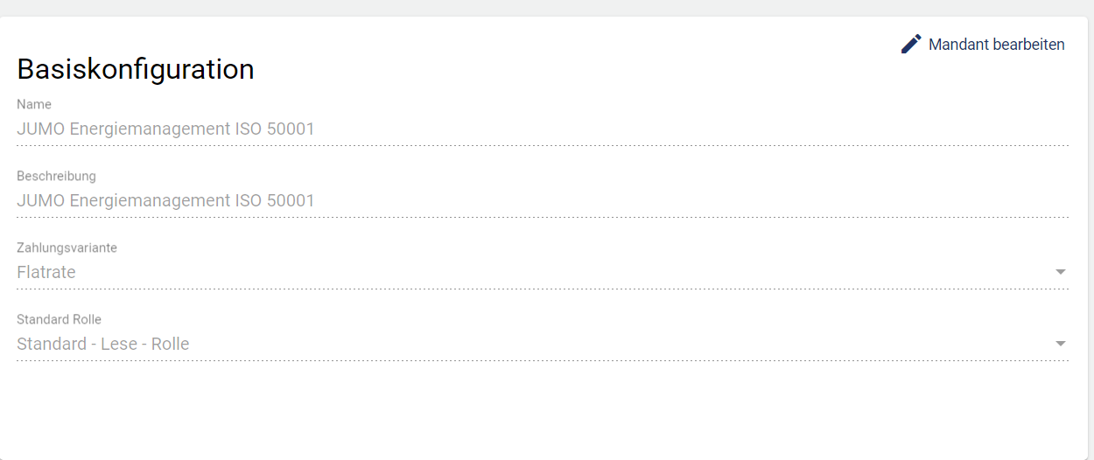Click the Name field label

pyautogui.click(x=34, y=105)
